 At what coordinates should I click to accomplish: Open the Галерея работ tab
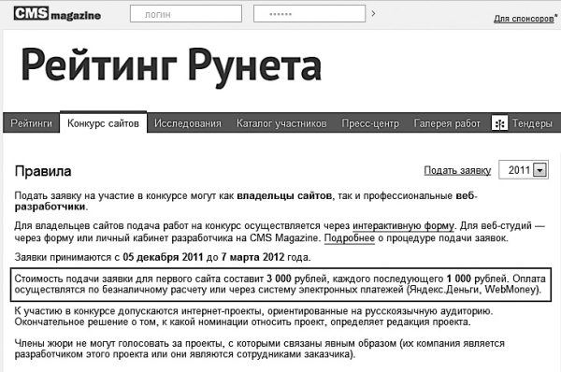(447, 123)
